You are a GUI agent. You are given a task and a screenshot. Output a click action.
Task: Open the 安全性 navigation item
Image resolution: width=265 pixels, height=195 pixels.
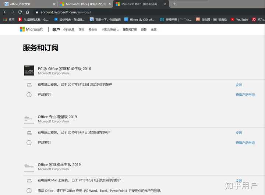(93, 29)
